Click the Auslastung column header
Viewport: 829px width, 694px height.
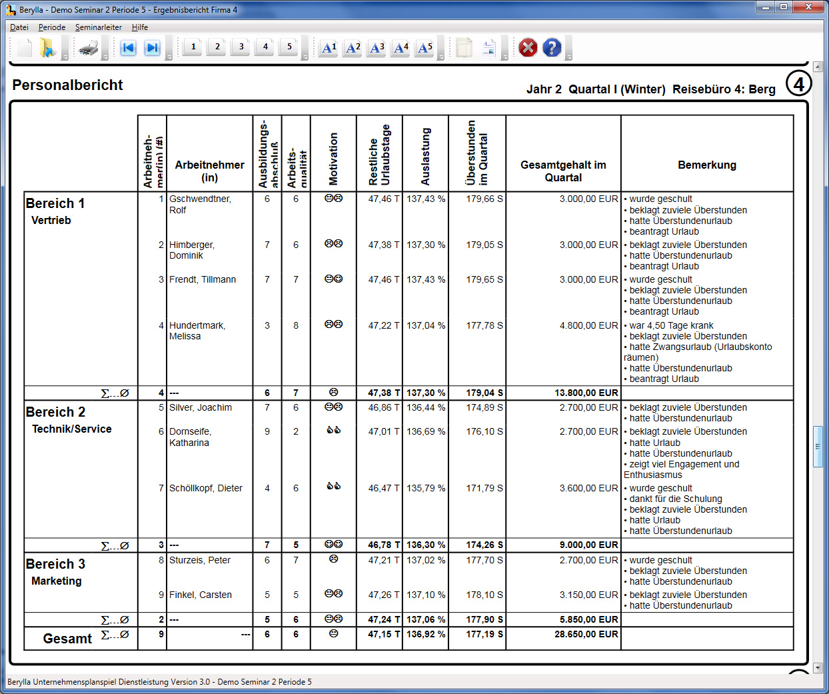pos(425,157)
